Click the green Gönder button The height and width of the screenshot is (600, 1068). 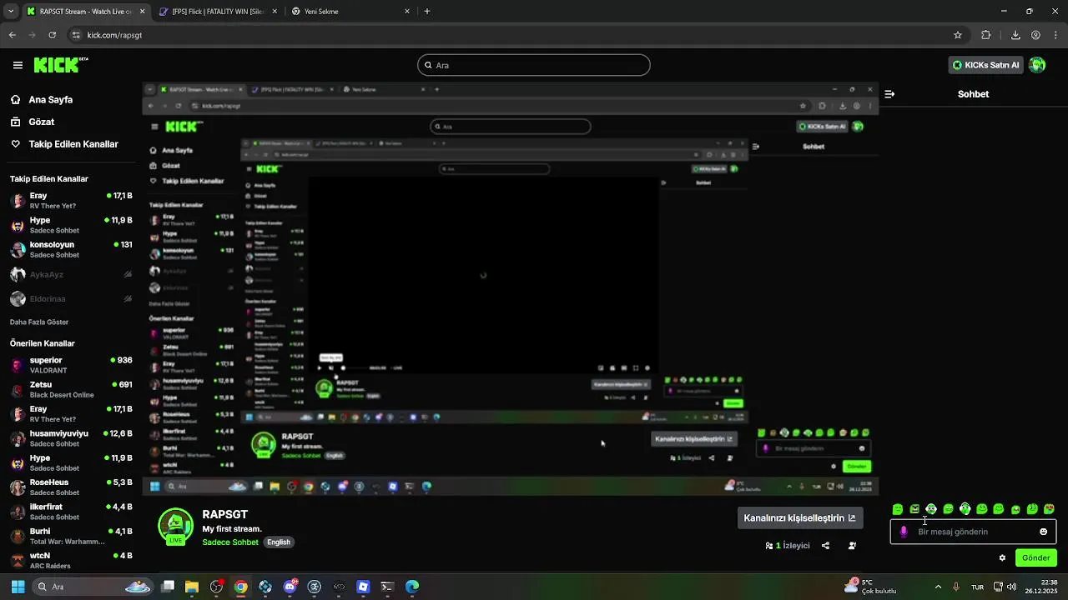(1036, 558)
